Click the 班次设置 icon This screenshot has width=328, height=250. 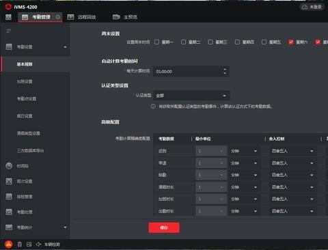pyautogui.click(x=9, y=181)
